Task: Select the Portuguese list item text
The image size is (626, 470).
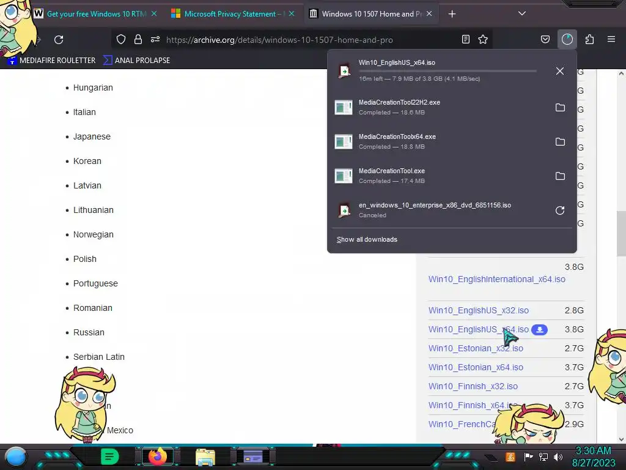Action: pyautogui.click(x=95, y=283)
